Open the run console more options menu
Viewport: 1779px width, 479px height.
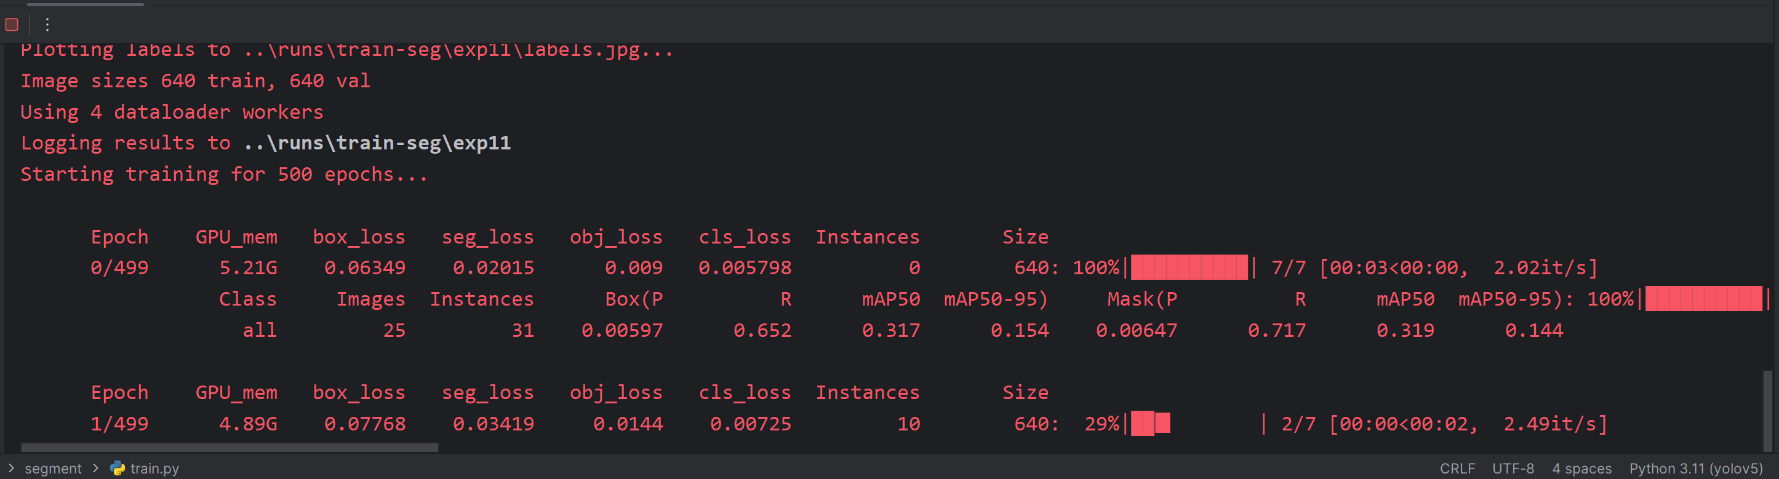[47, 25]
